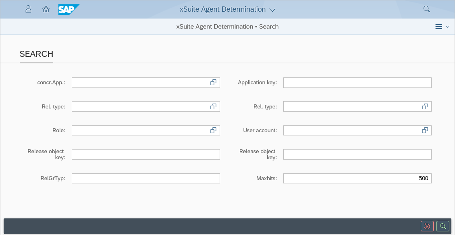Open value help for right Rel. type
Viewport: 455px width, 235px height.
click(x=425, y=106)
